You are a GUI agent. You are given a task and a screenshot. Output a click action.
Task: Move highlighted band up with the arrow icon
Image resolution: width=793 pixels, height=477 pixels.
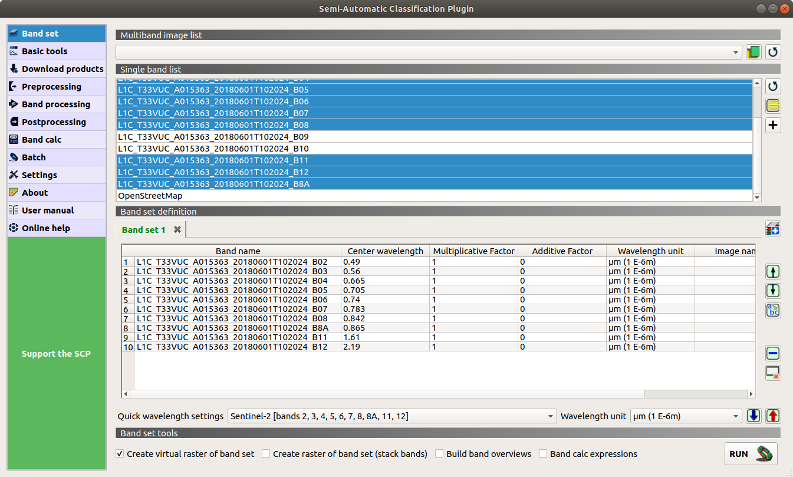(773, 272)
